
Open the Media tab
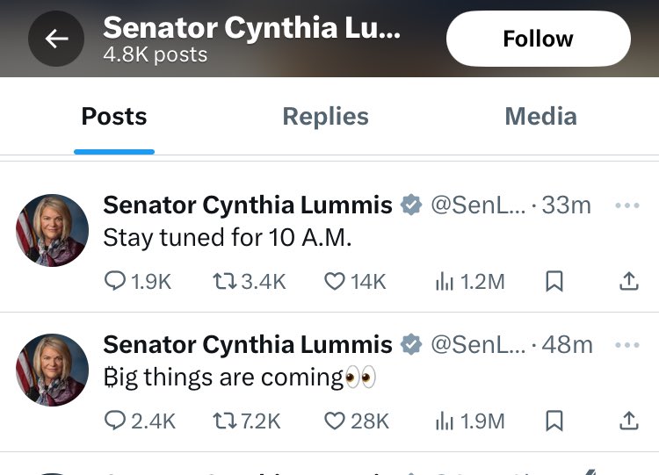(x=541, y=116)
